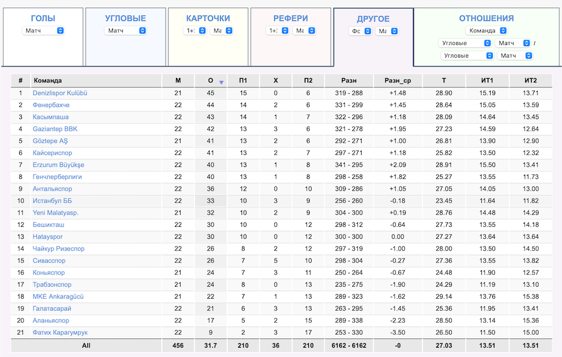Open Коньяспор team link

[x=49, y=272]
